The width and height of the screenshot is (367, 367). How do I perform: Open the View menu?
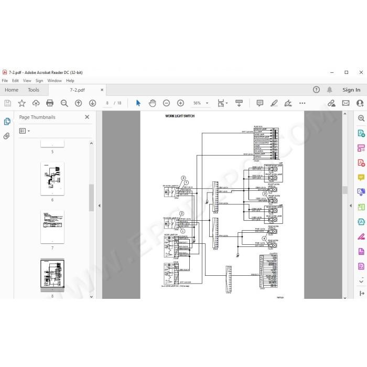coord(27,81)
